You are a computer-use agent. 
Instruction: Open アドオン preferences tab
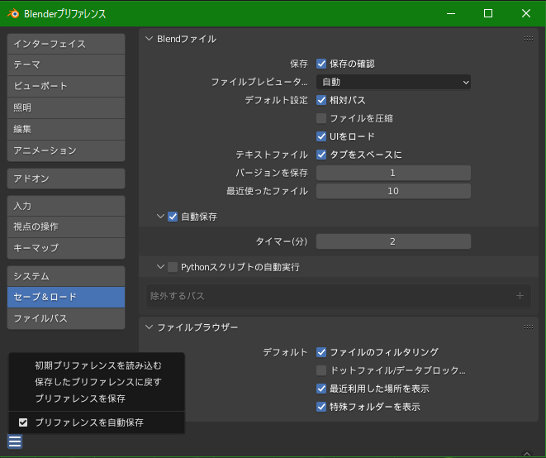tap(66, 179)
